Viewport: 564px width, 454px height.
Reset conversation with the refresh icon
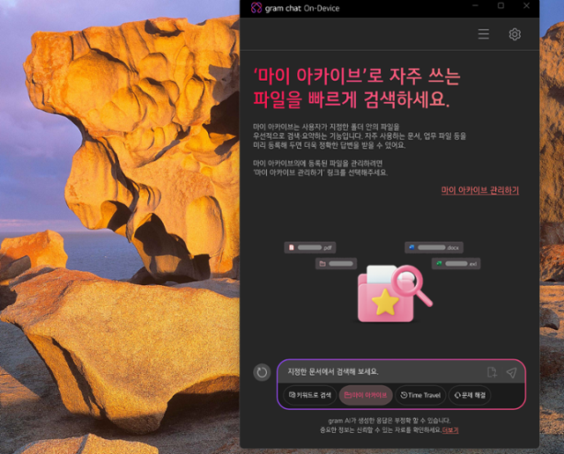pyautogui.click(x=262, y=372)
